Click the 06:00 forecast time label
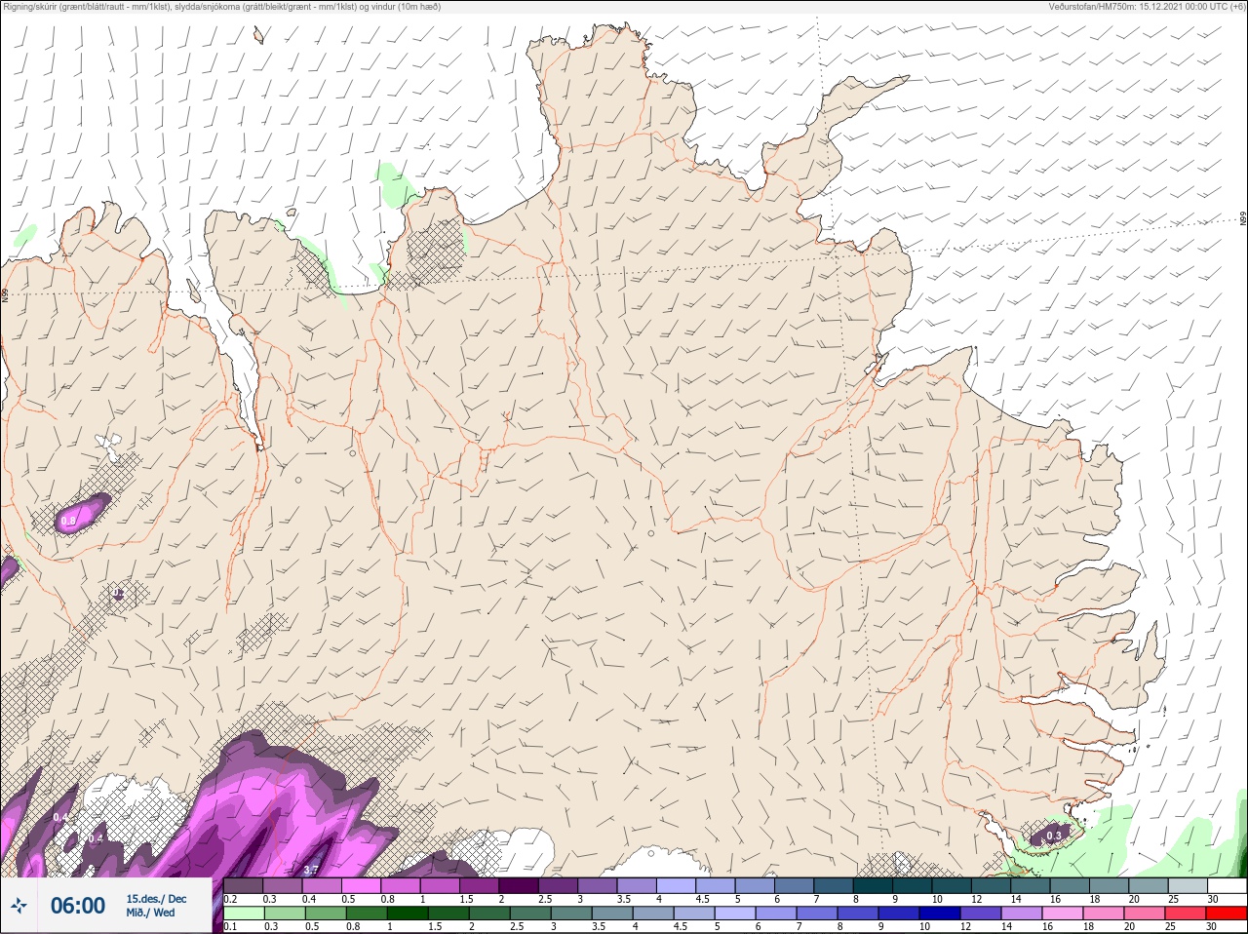 tap(78, 906)
